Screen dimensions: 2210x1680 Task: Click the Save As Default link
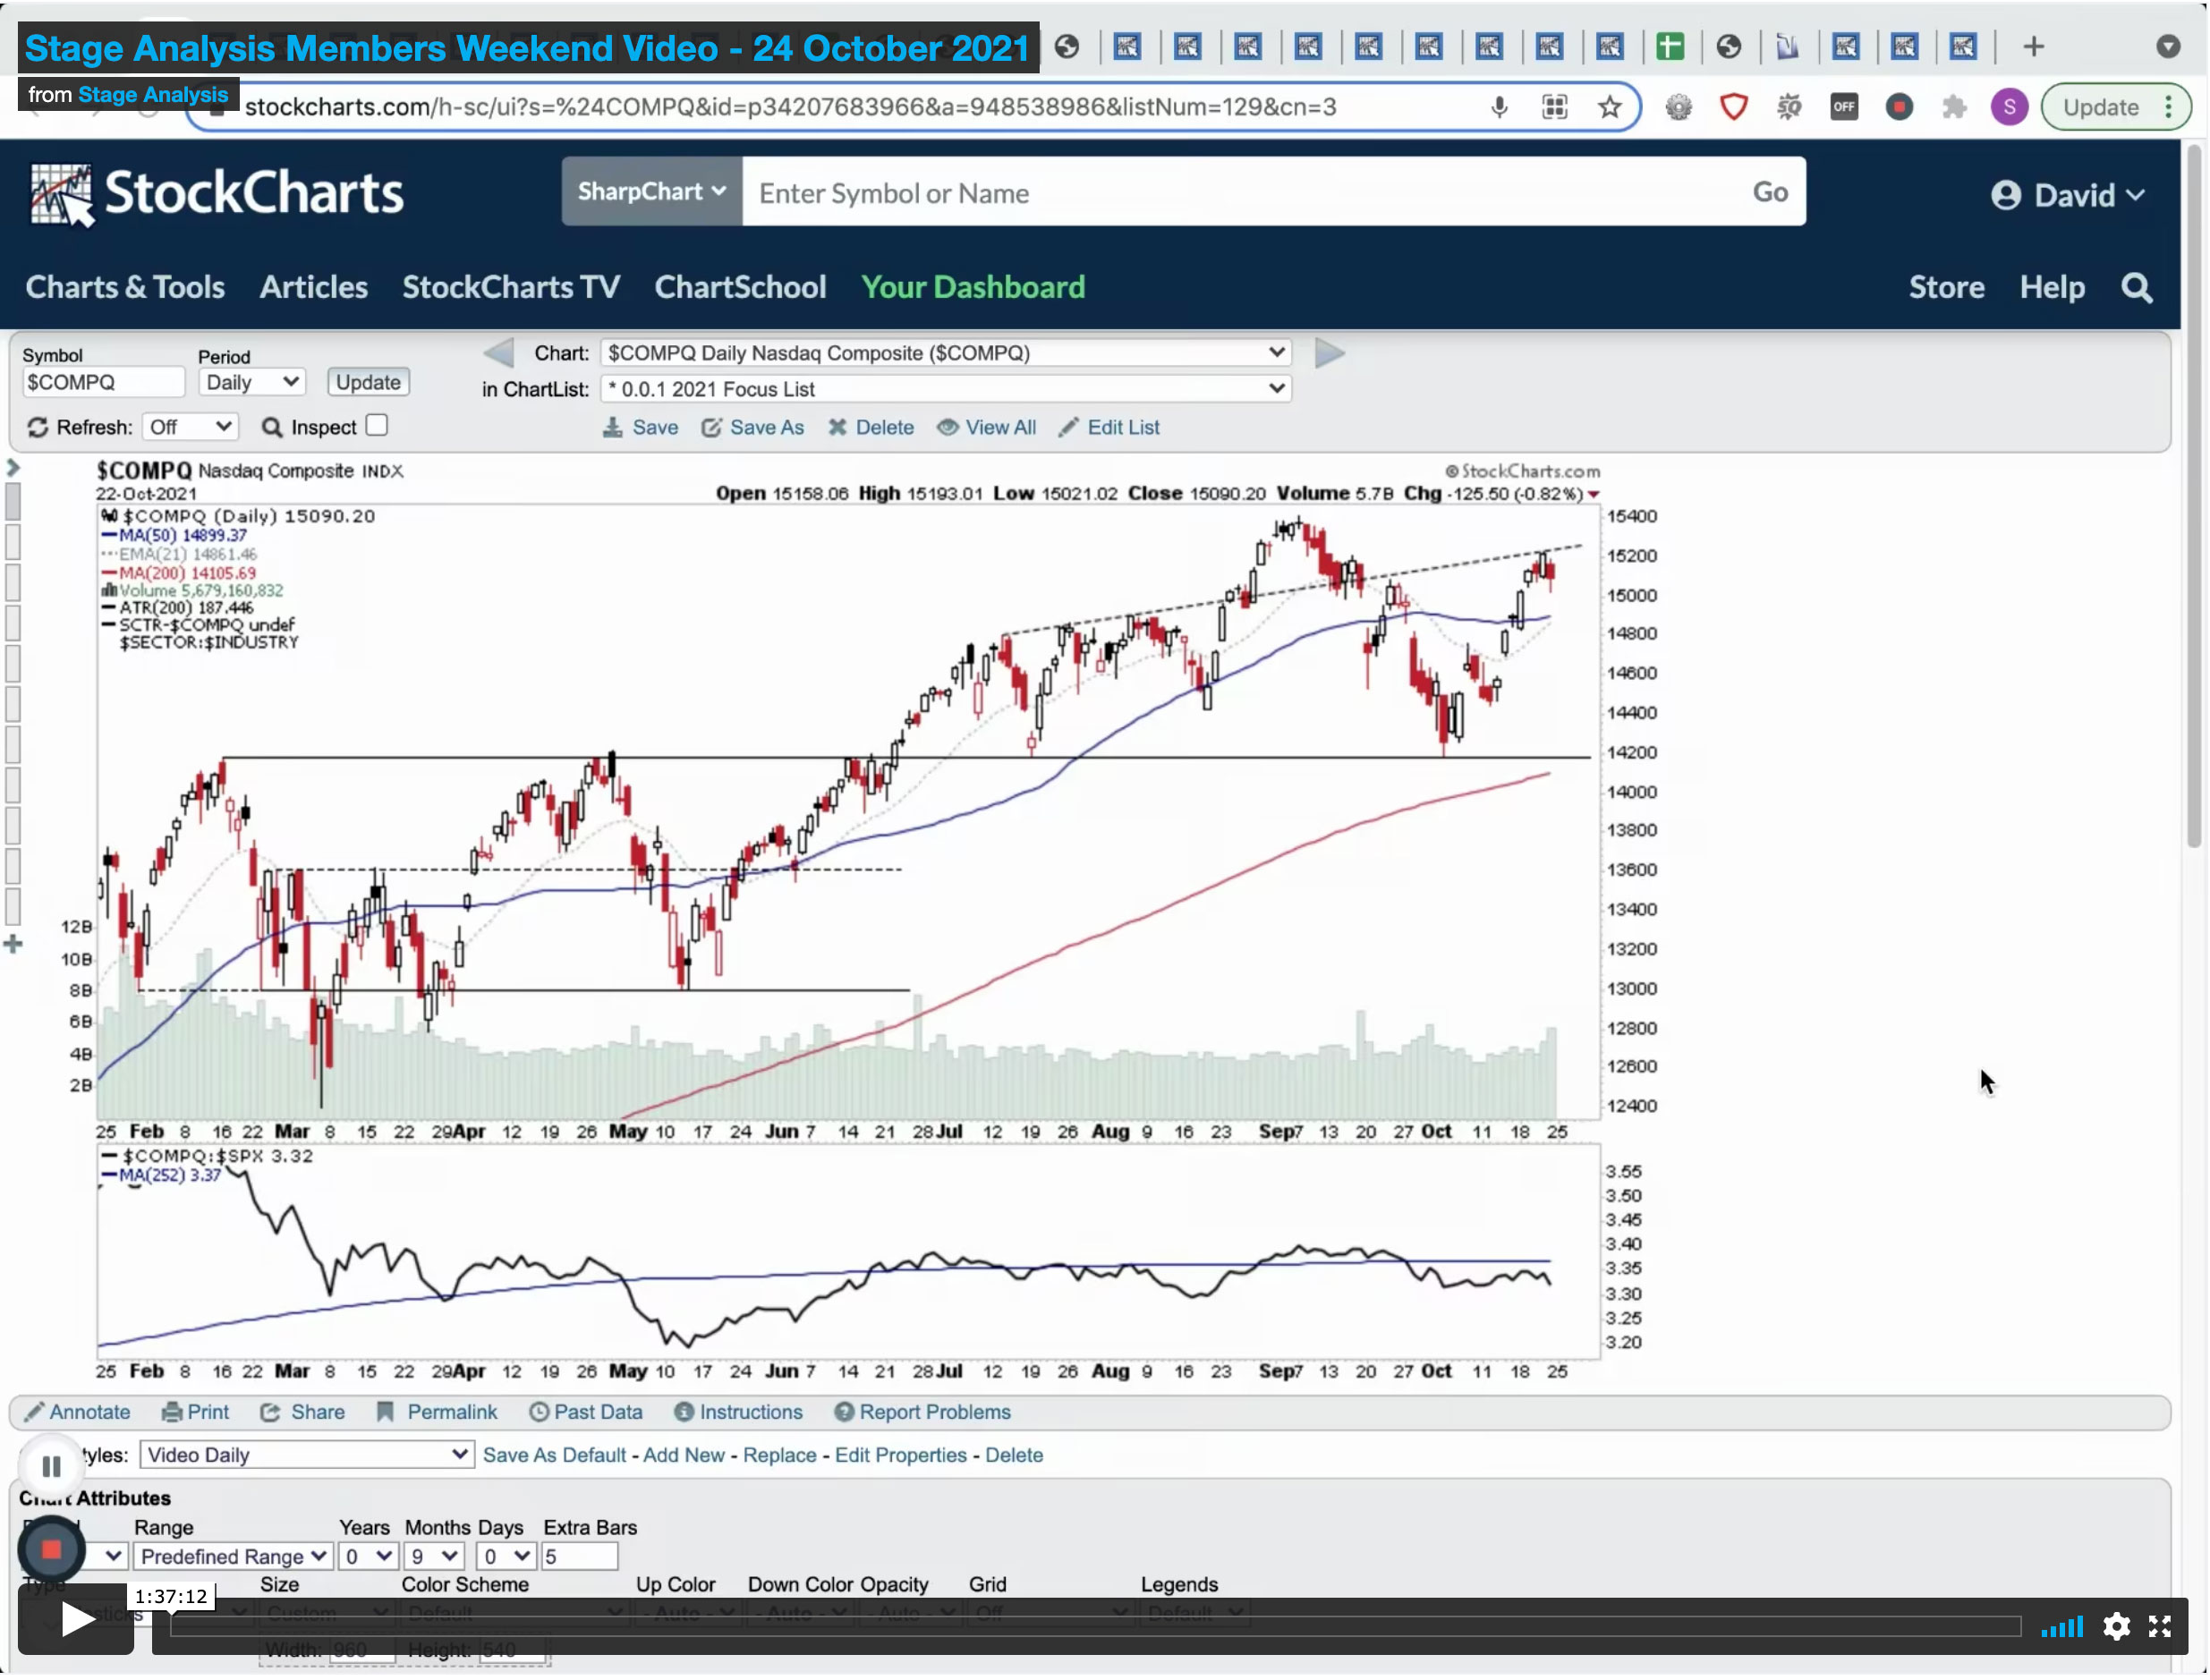[554, 1455]
